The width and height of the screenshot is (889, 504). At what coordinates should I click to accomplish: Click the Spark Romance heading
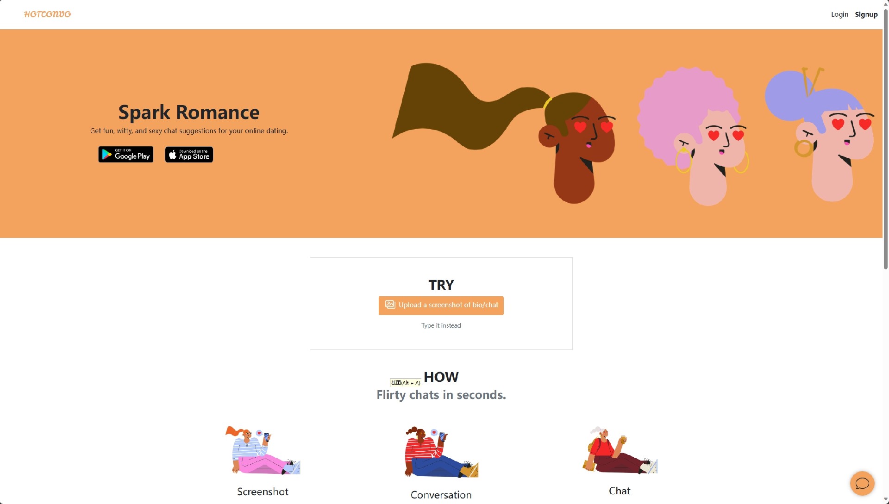(x=189, y=112)
